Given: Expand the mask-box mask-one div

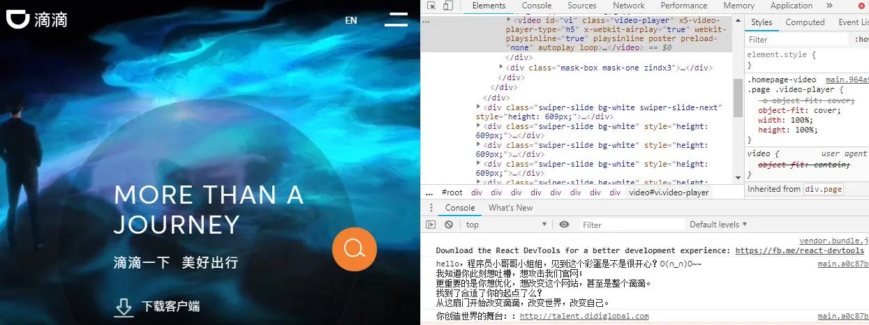Looking at the screenshot, I should coord(501,67).
